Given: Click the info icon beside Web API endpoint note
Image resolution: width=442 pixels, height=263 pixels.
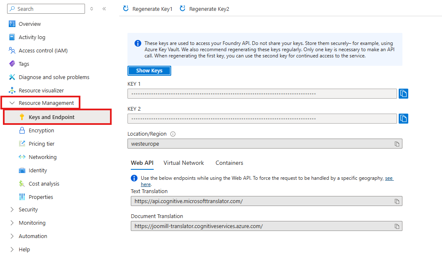Looking at the screenshot, I should pos(134,178).
